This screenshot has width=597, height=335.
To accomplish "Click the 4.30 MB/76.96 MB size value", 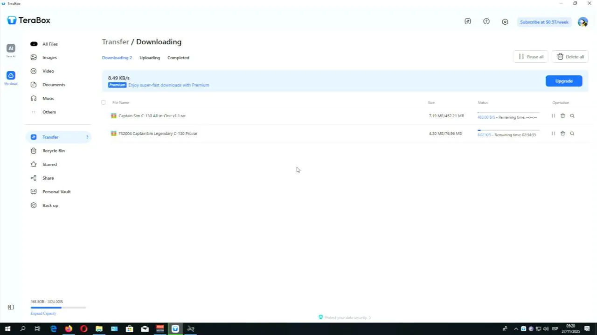I will pyautogui.click(x=445, y=134).
